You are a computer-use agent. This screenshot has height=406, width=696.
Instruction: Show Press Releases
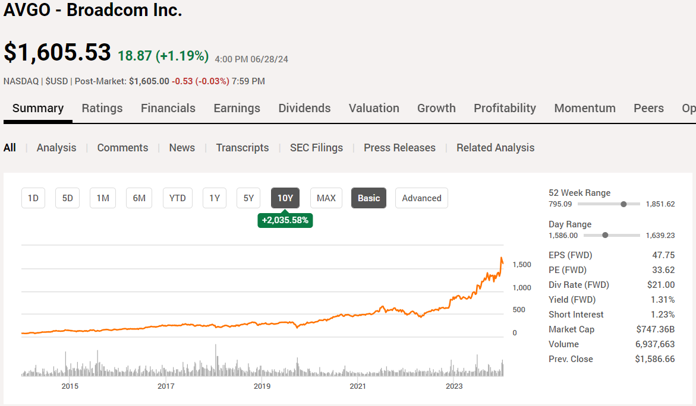click(x=399, y=148)
